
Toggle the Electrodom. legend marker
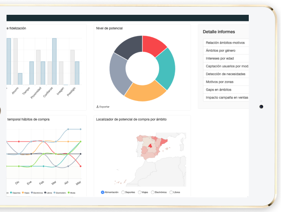54,192
